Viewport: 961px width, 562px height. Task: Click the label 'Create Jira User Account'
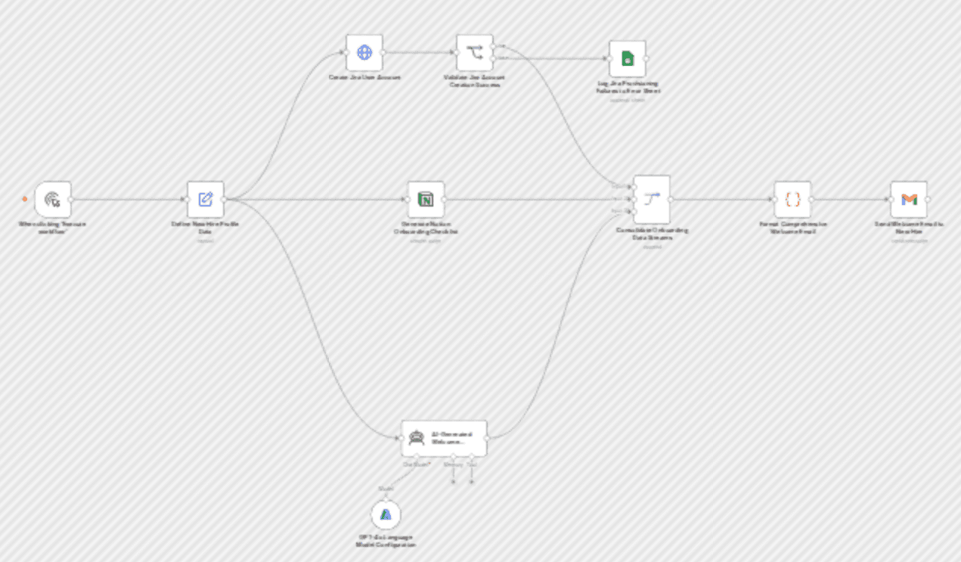tap(364, 78)
